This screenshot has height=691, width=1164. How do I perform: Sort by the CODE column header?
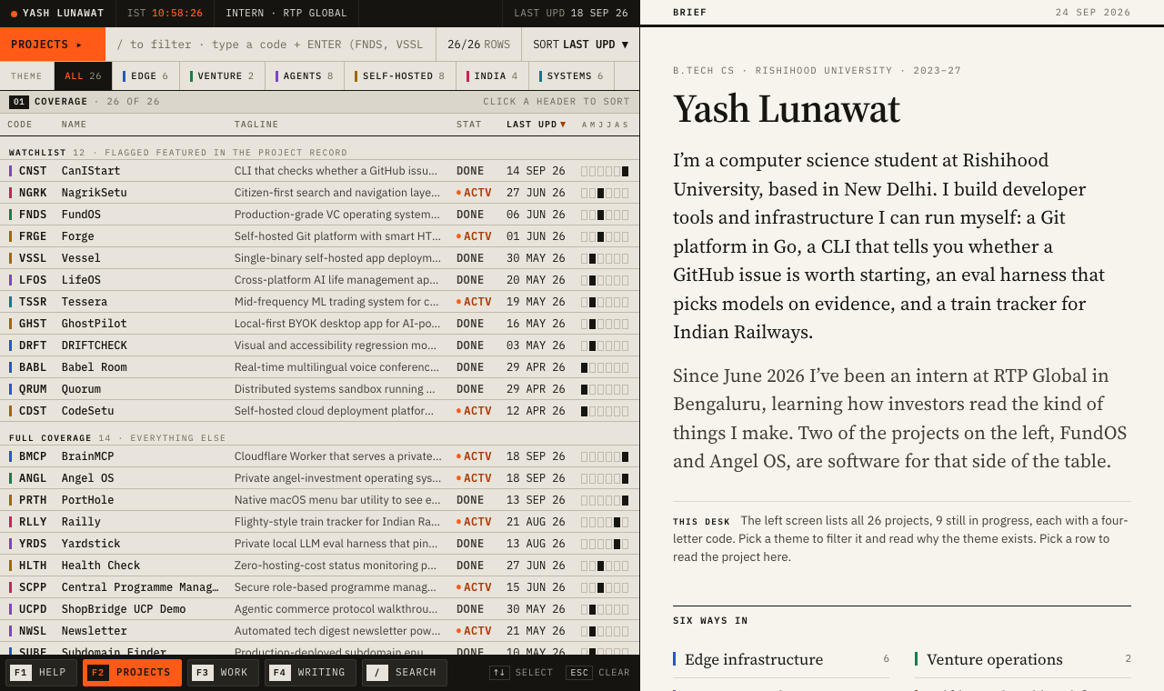20,125
